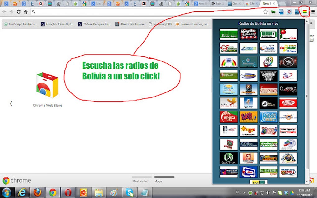
Task: Launch Firefox from the taskbar
Action: click(37, 193)
